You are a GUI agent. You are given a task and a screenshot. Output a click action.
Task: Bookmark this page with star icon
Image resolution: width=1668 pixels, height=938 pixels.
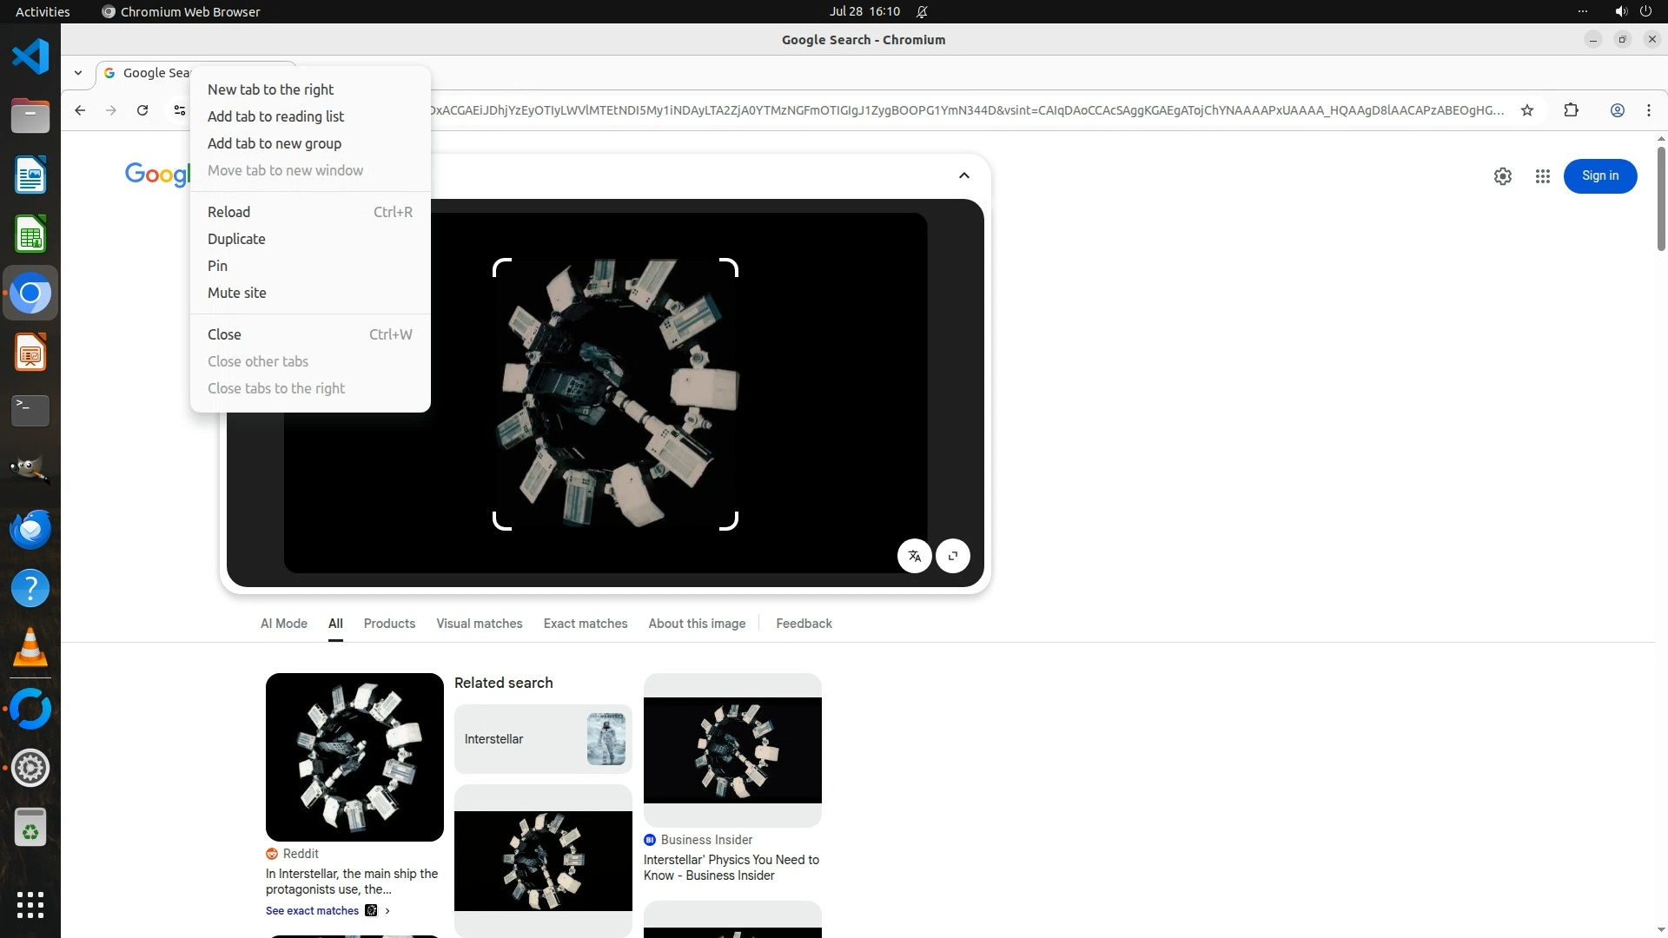click(x=1527, y=110)
